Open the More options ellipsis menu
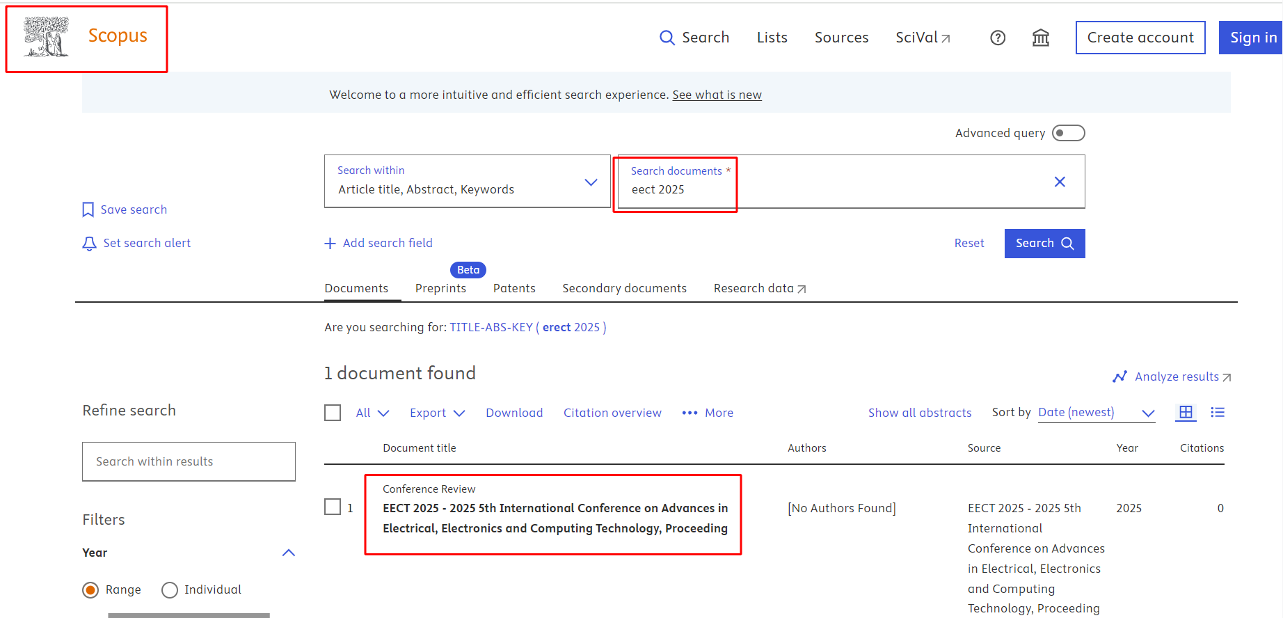This screenshot has height=618, width=1283. click(x=707, y=413)
